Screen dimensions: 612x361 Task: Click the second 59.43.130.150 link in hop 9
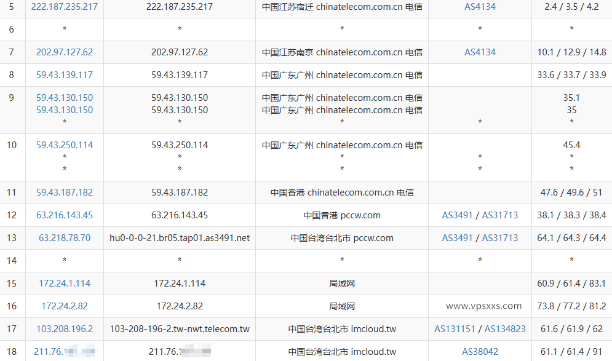click(x=64, y=109)
